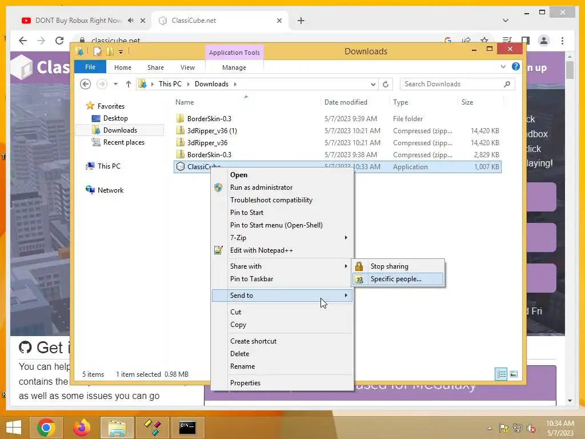Expand the Share with submenu
The width and height of the screenshot is (585, 439).
tap(282, 266)
